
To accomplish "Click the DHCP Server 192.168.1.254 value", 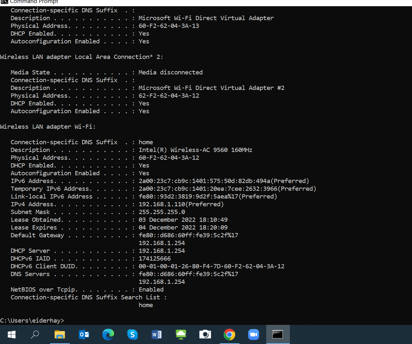I will pyautogui.click(x=162, y=251).
